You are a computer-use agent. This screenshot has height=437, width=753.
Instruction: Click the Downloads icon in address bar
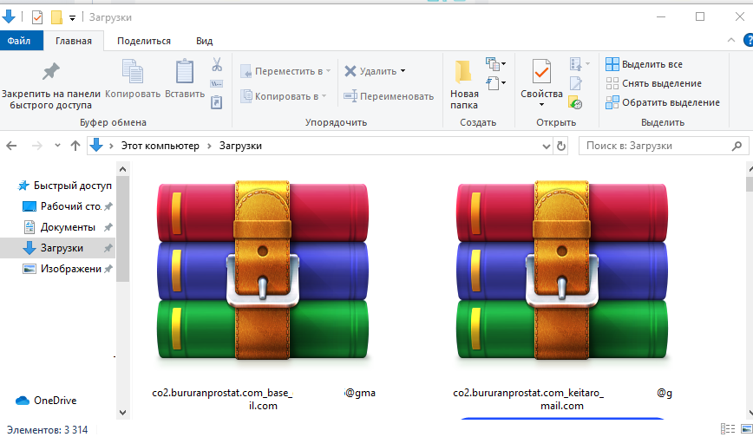coord(96,145)
